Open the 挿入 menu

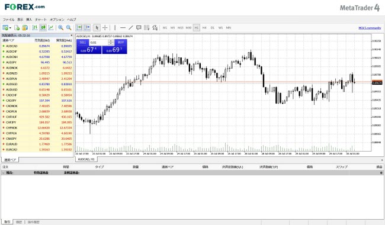click(x=29, y=20)
